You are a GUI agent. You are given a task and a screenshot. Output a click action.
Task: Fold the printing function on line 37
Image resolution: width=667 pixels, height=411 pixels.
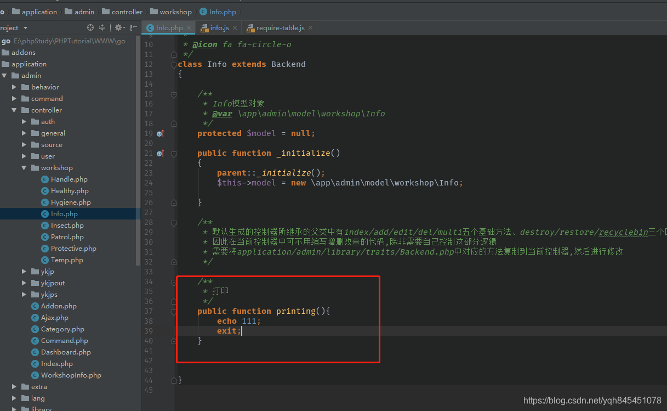174,311
